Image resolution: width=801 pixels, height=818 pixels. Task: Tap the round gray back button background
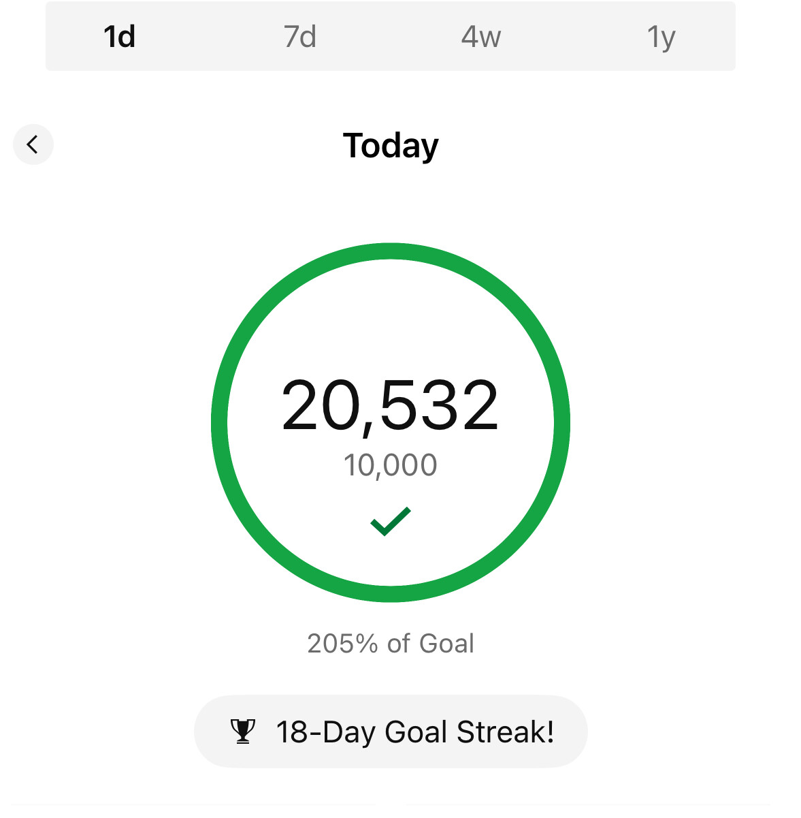pos(33,144)
